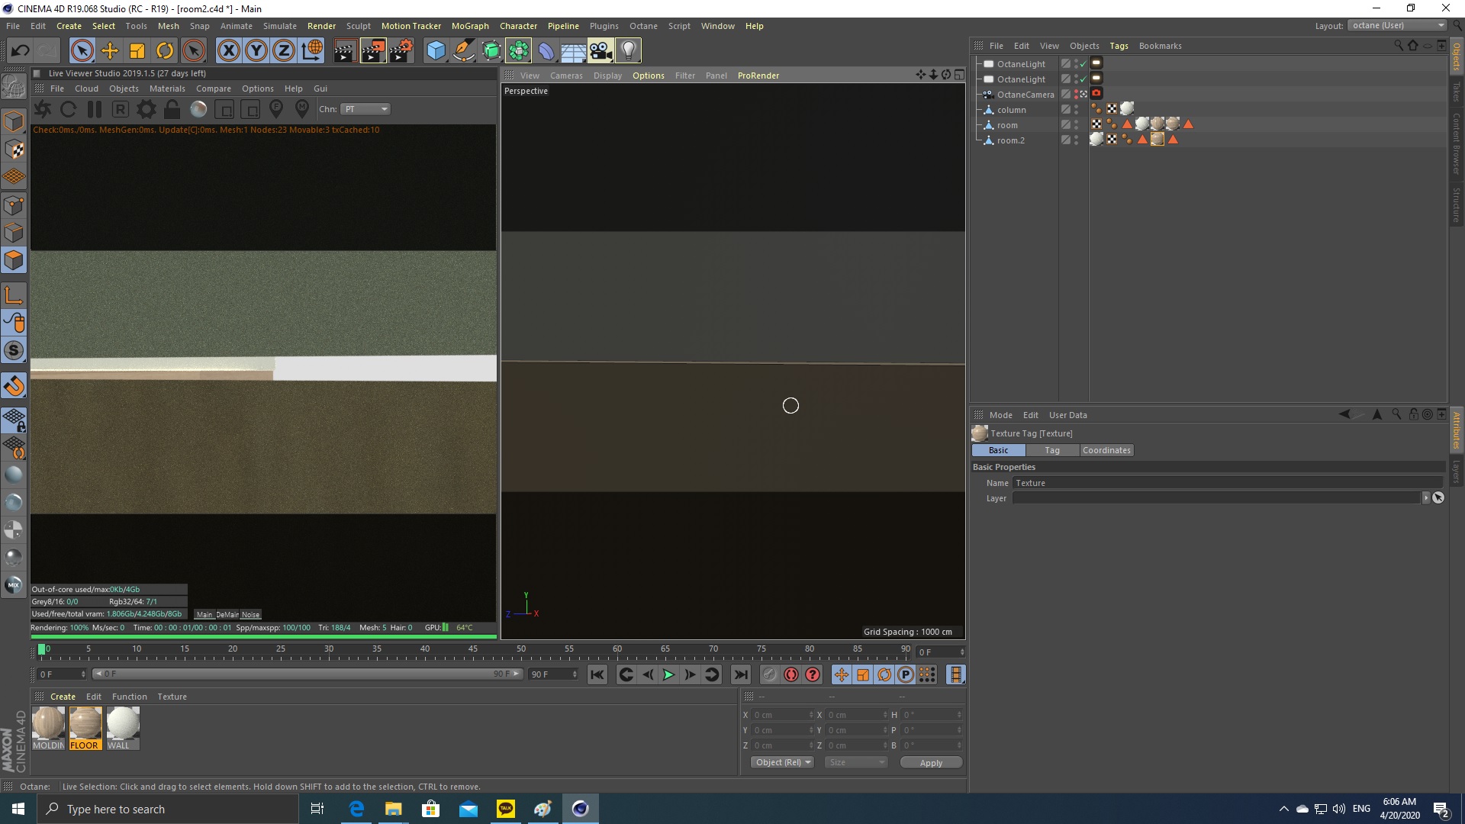
Task: Add a Light object
Action: click(628, 51)
